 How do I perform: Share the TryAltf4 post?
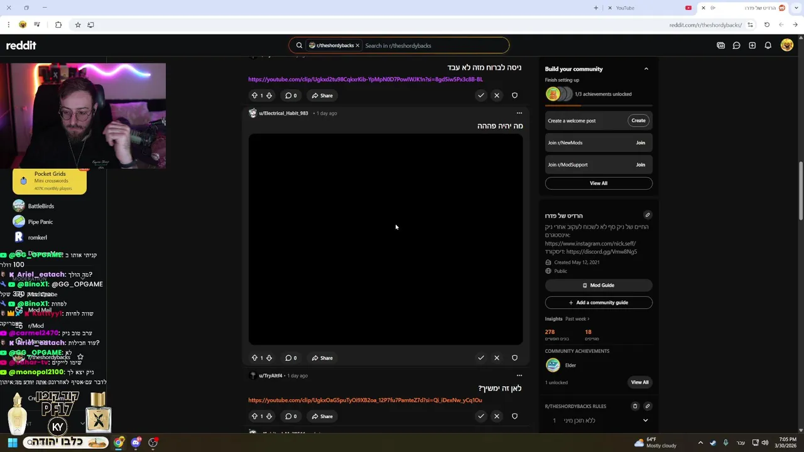[x=322, y=416]
